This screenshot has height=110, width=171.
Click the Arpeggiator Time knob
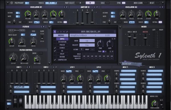point(100,44)
